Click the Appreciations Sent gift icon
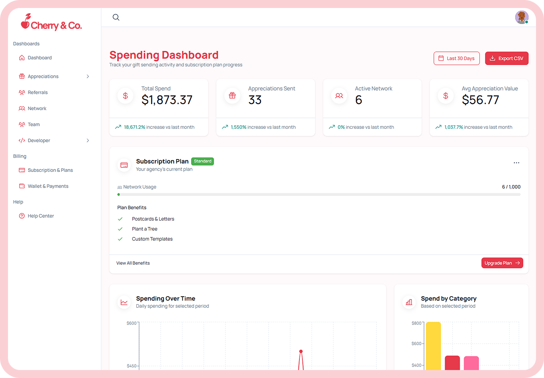544x378 pixels. (232, 96)
